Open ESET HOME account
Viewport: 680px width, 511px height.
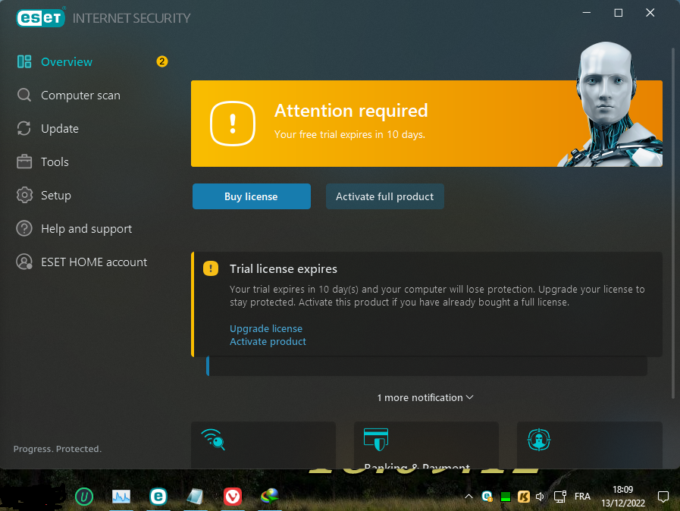point(94,262)
